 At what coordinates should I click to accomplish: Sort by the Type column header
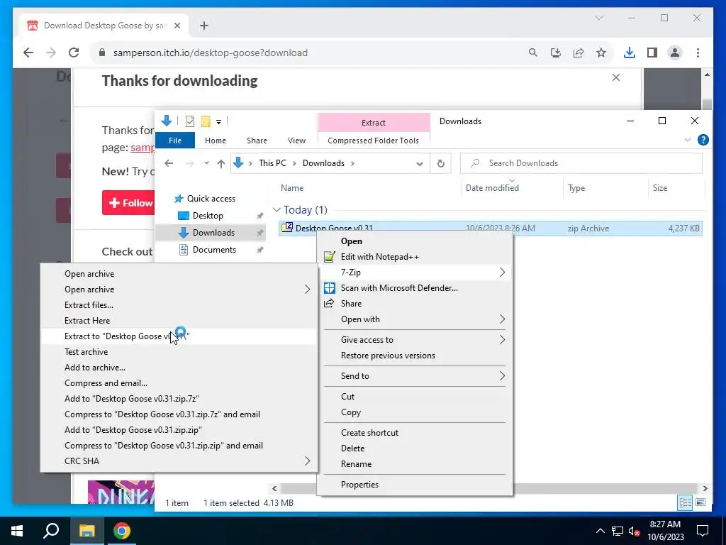(x=576, y=187)
